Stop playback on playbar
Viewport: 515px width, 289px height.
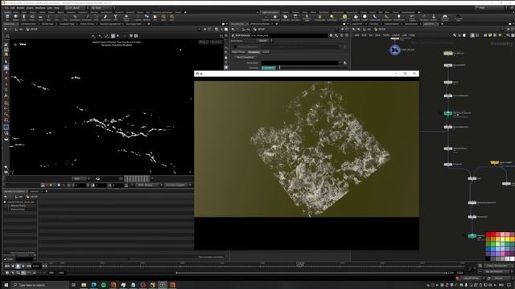[x=18, y=266]
